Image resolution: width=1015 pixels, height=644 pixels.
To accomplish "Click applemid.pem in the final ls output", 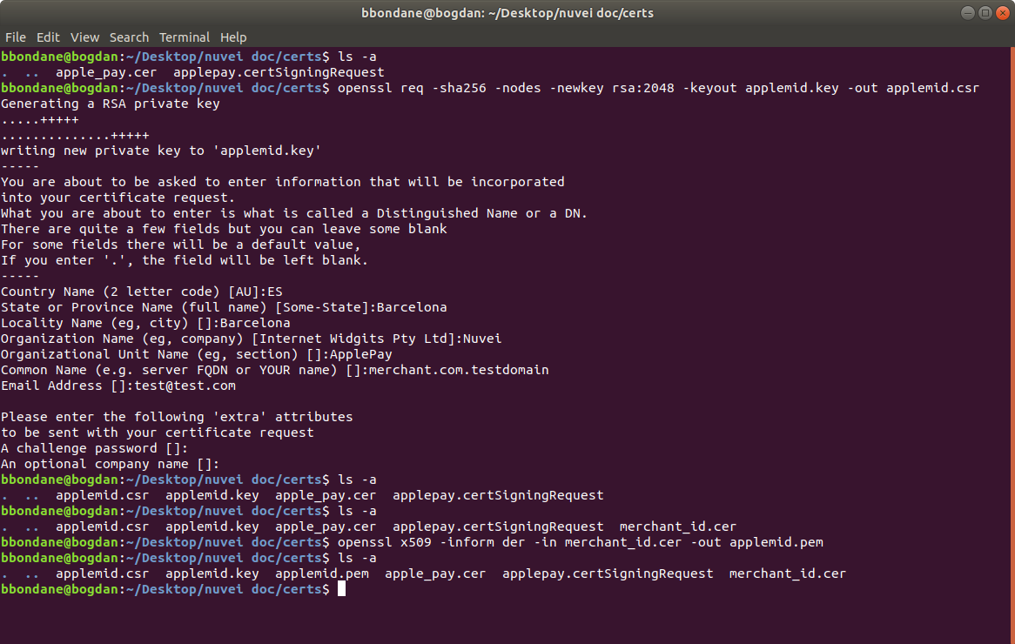I will point(321,574).
